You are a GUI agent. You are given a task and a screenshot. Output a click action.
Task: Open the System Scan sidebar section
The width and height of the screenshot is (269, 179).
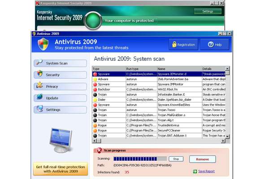[60, 63]
